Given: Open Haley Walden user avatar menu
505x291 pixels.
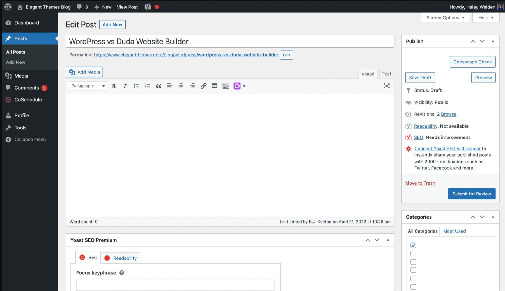Looking at the screenshot, I should pyautogui.click(x=501, y=7).
